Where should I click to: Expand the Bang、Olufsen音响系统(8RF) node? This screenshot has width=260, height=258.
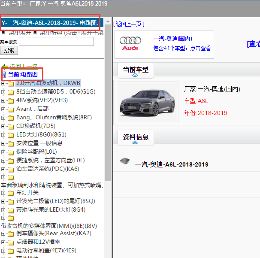click(x=3, y=118)
